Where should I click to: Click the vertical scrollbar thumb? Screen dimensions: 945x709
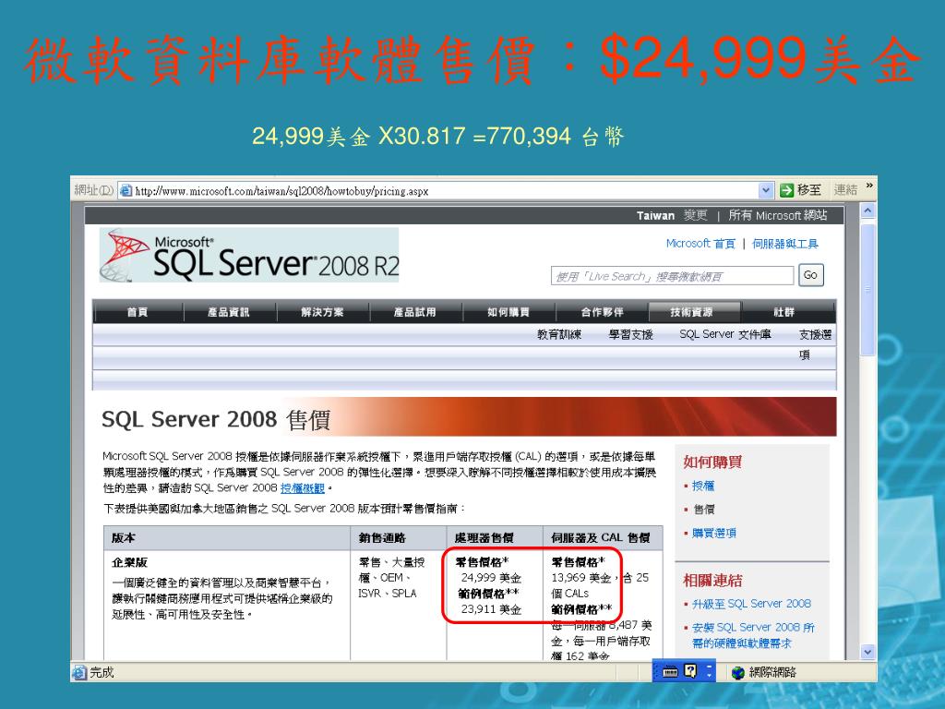click(x=867, y=289)
